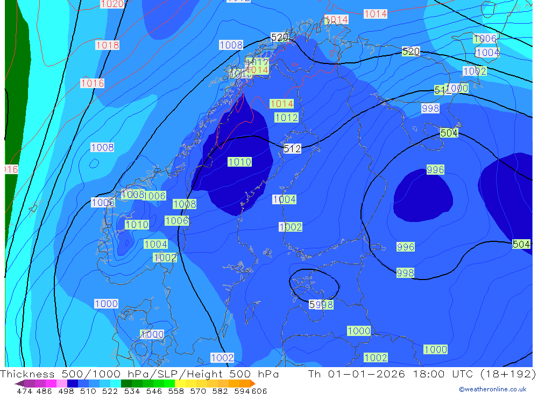Click the 504 label near the map's right edge
The height and width of the screenshot is (394, 538).
click(x=521, y=244)
